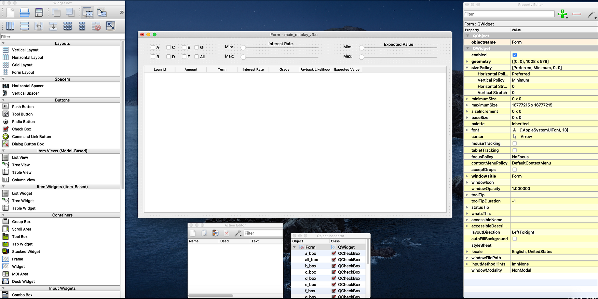Create a new action in Action Editor
Screen dimensions: 598x299
click(x=193, y=233)
